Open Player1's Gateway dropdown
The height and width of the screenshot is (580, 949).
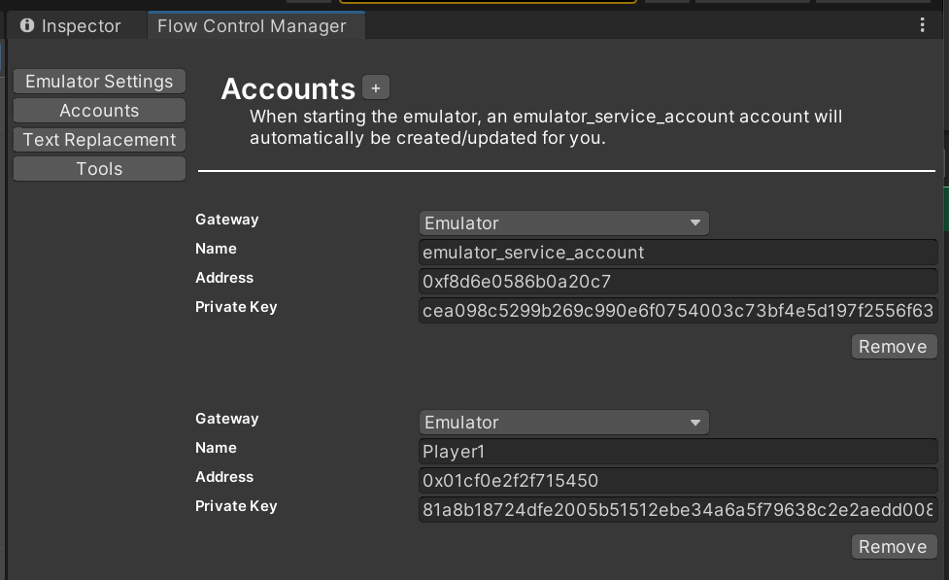click(563, 422)
